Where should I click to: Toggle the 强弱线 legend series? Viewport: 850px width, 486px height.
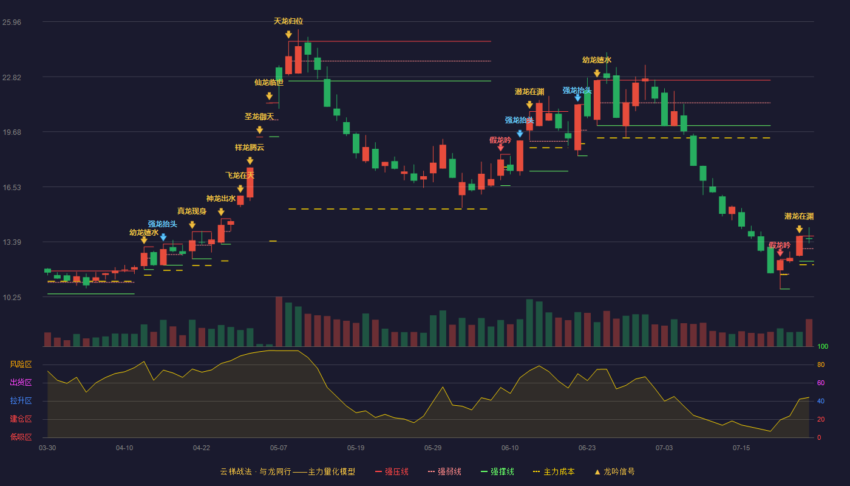click(444, 471)
